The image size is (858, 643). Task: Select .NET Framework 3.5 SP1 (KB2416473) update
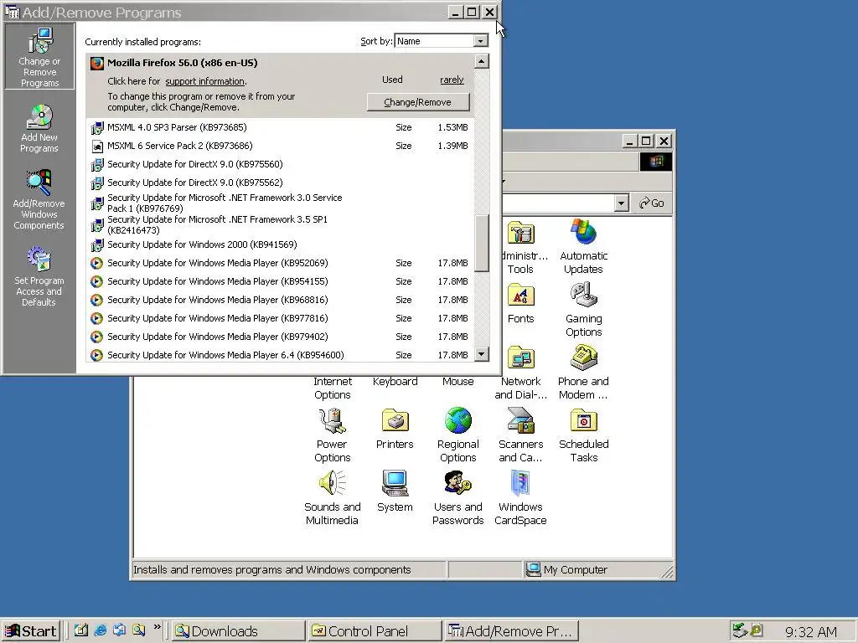[x=280, y=224]
